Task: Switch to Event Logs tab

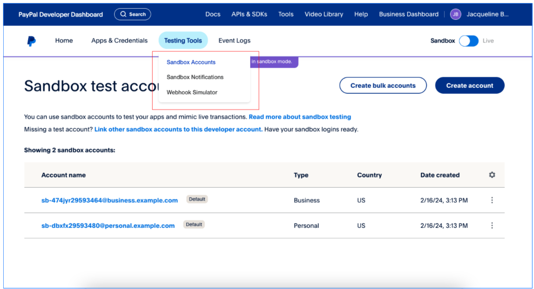Action: tap(234, 41)
